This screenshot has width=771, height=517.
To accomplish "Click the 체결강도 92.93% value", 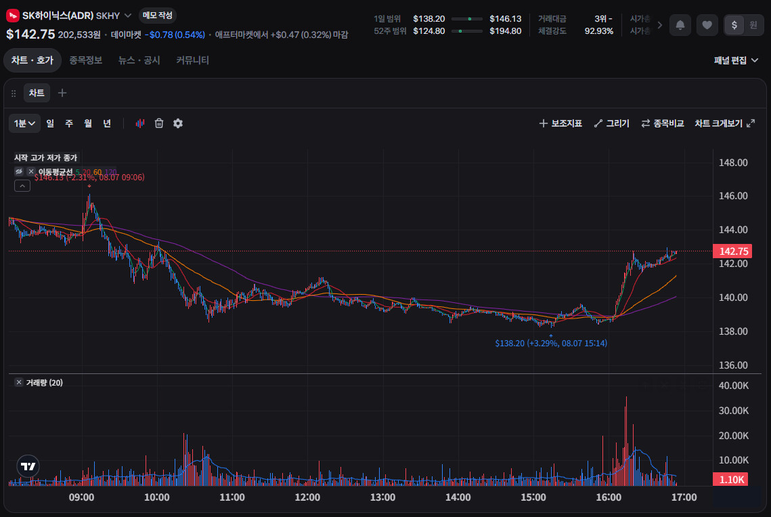I will [599, 31].
